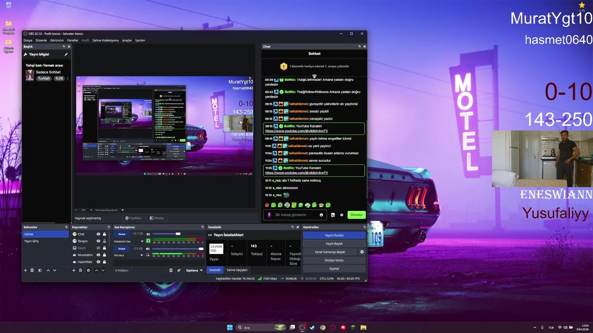Collapse the pinned chat banner using the chevron
Viewport: 593px width, 333px height.
coord(314,76)
